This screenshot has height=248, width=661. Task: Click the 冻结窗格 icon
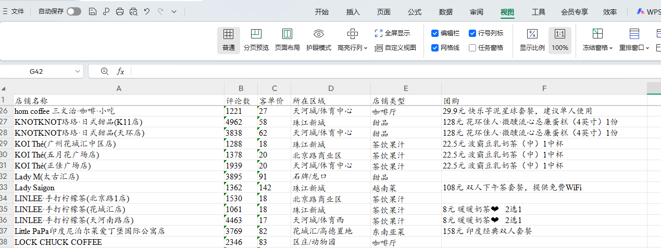tap(597, 34)
